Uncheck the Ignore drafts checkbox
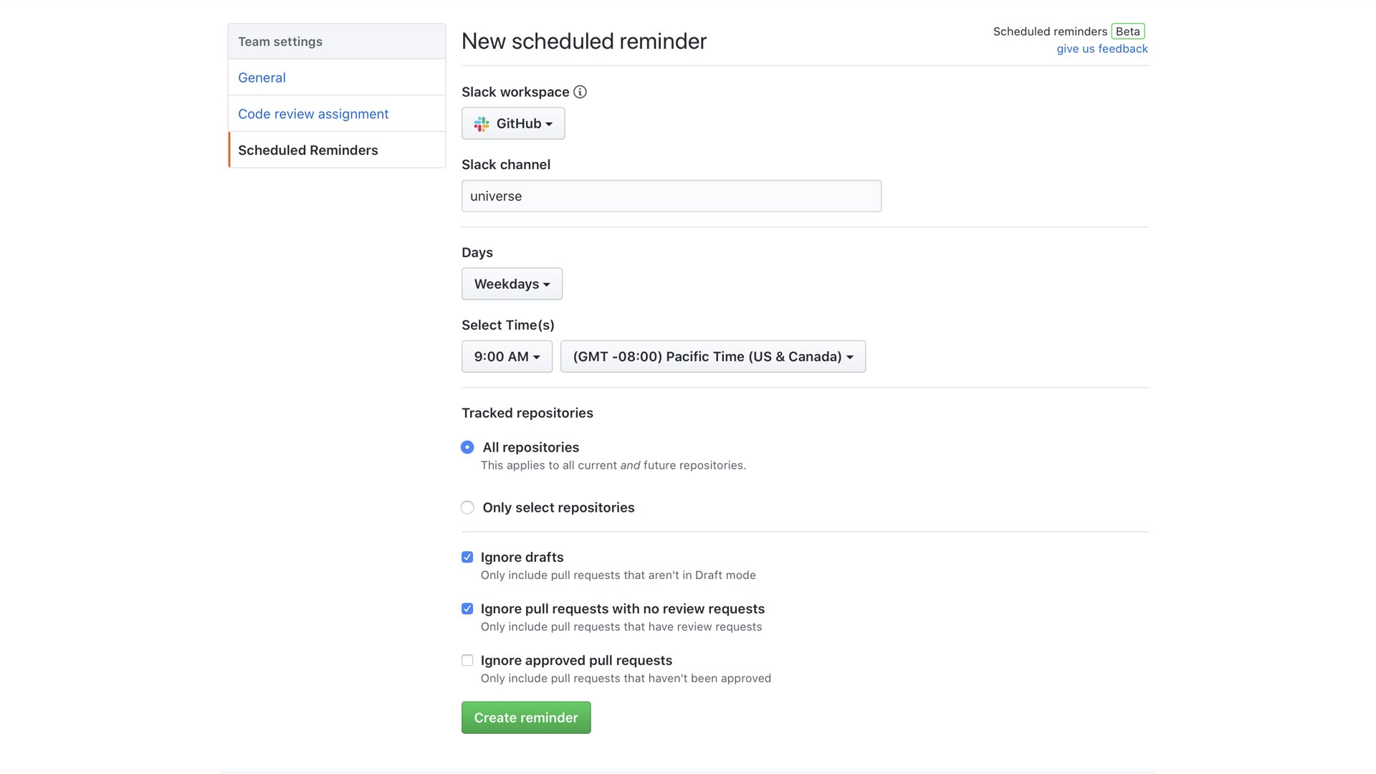1376x774 pixels. pyautogui.click(x=467, y=558)
